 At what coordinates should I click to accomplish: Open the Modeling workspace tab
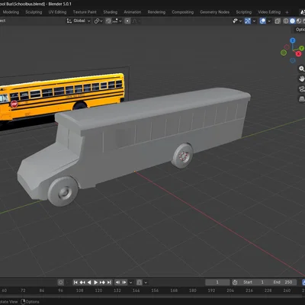click(x=11, y=12)
